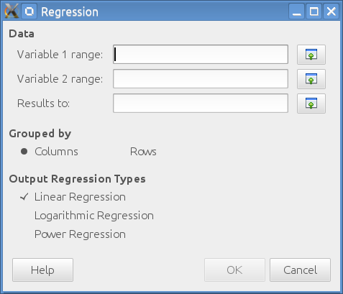343x294 pixels.
Task: Open the Help button
Action: (x=42, y=270)
